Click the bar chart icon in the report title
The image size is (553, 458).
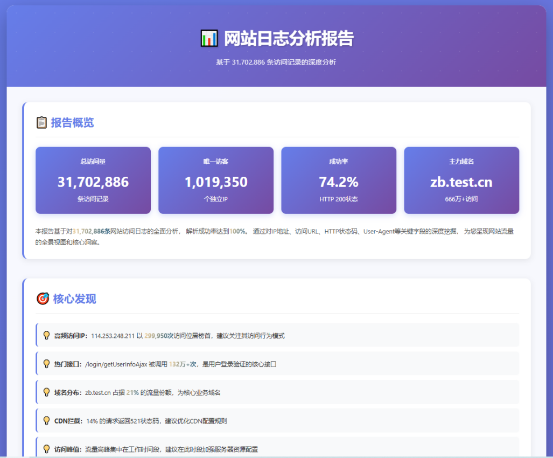tap(209, 38)
